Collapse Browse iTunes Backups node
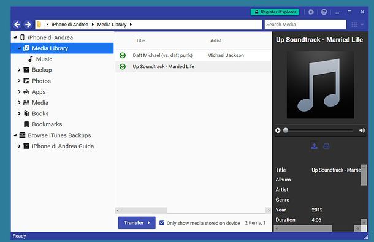This screenshot has width=374, height=242. click(x=15, y=135)
